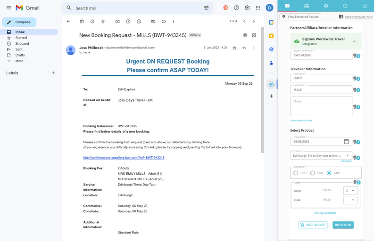Open Google Tasks side panel
This screenshot has width=374, height=241.
tap(271, 49)
